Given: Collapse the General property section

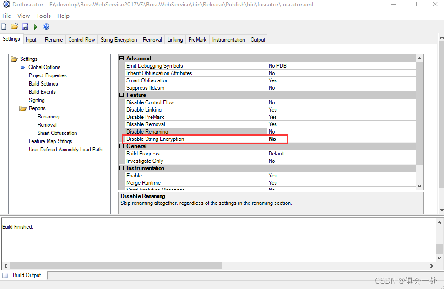Looking at the screenshot, I should click(x=121, y=146).
